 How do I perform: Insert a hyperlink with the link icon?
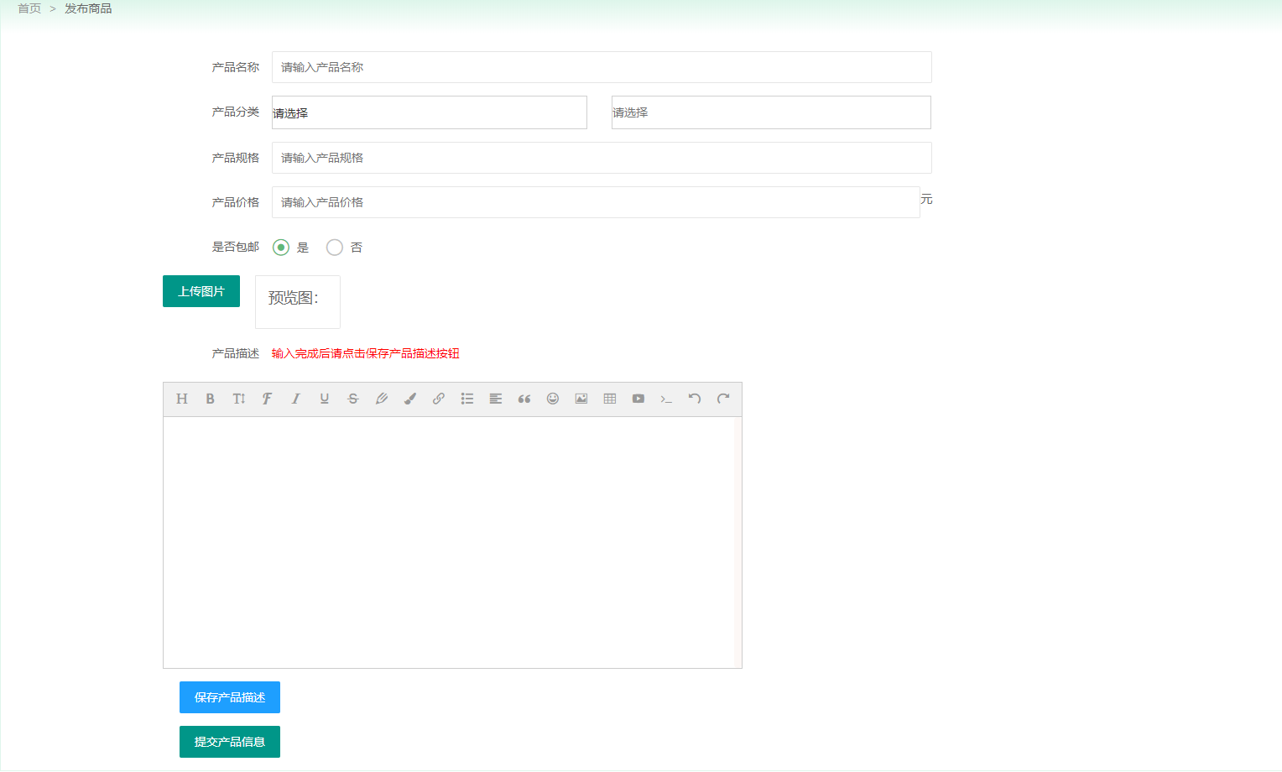[x=439, y=399]
